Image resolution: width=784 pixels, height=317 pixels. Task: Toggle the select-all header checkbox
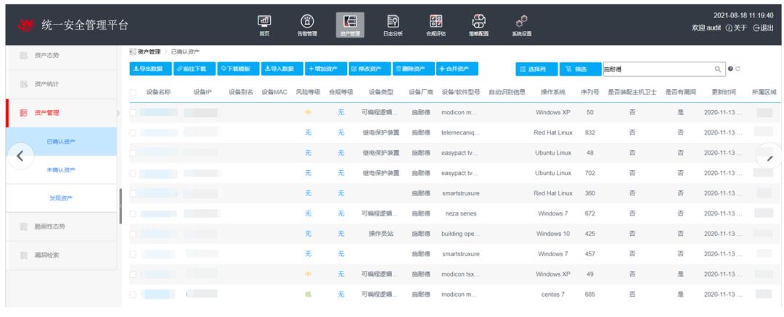133,92
